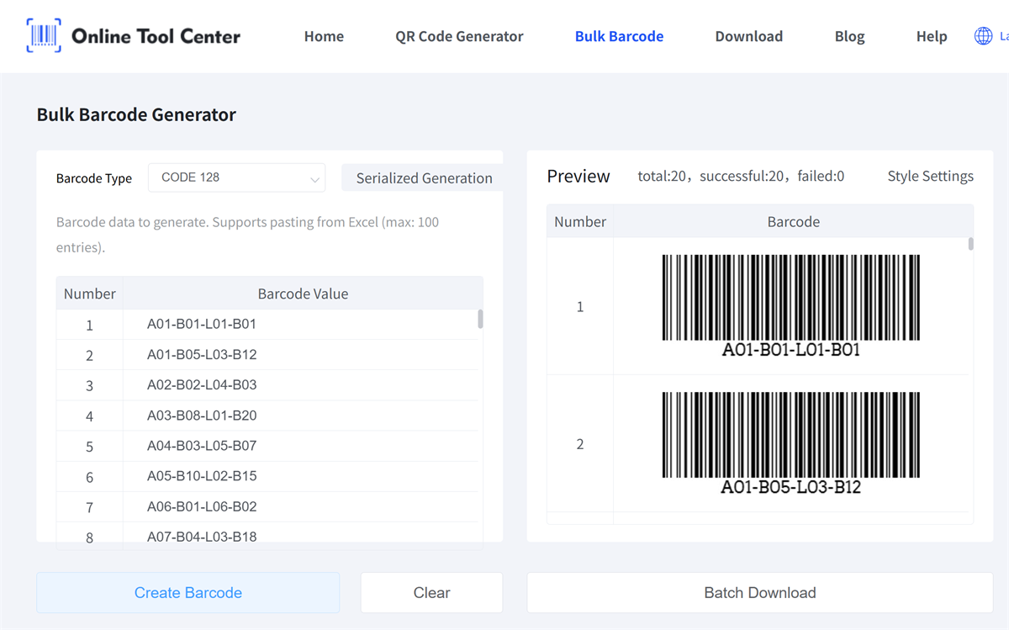This screenshot has width=1009, height=630.
Task: Click the Online Tool Center logo text
Action: click(x=156, y=35)
